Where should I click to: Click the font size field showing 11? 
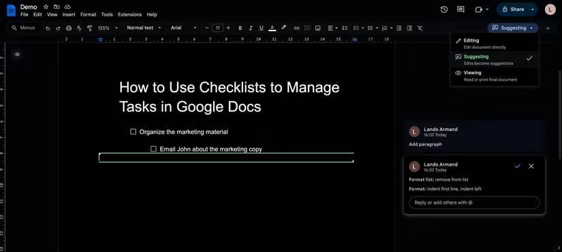217,28
